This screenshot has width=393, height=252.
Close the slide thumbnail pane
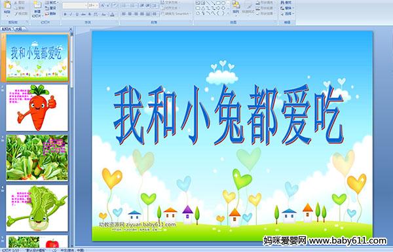point(71,29)
